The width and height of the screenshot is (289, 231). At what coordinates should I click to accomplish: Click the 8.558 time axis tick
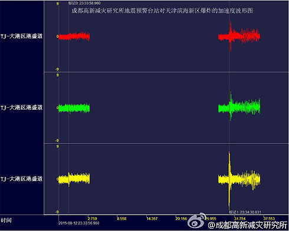pos(121,219)
